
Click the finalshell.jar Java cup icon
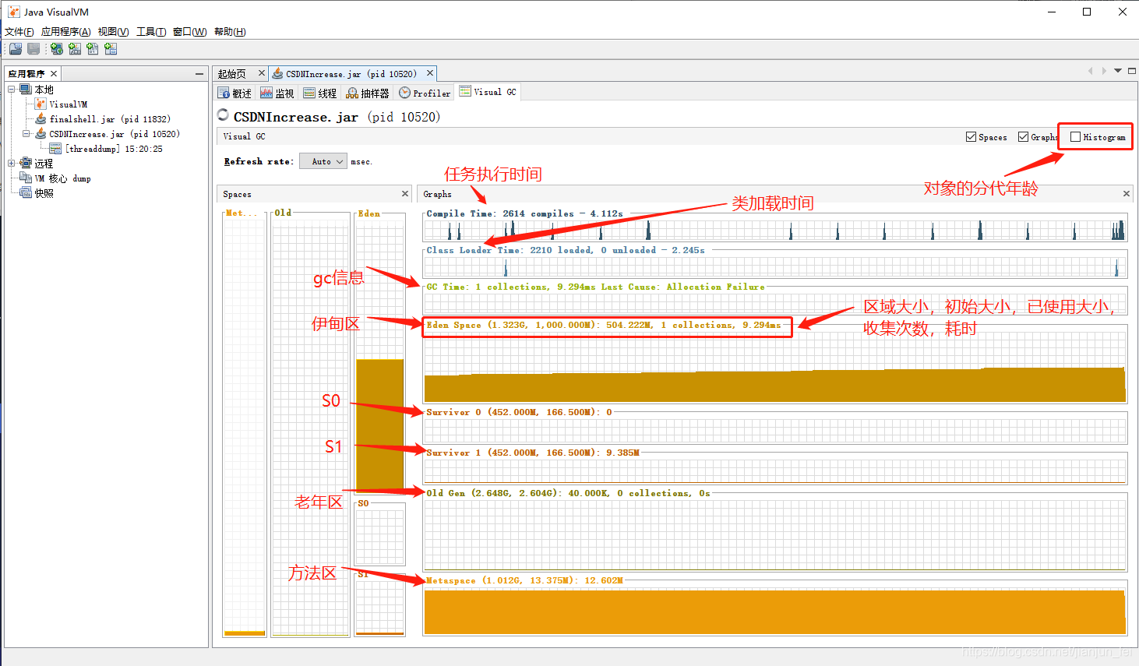41,119
